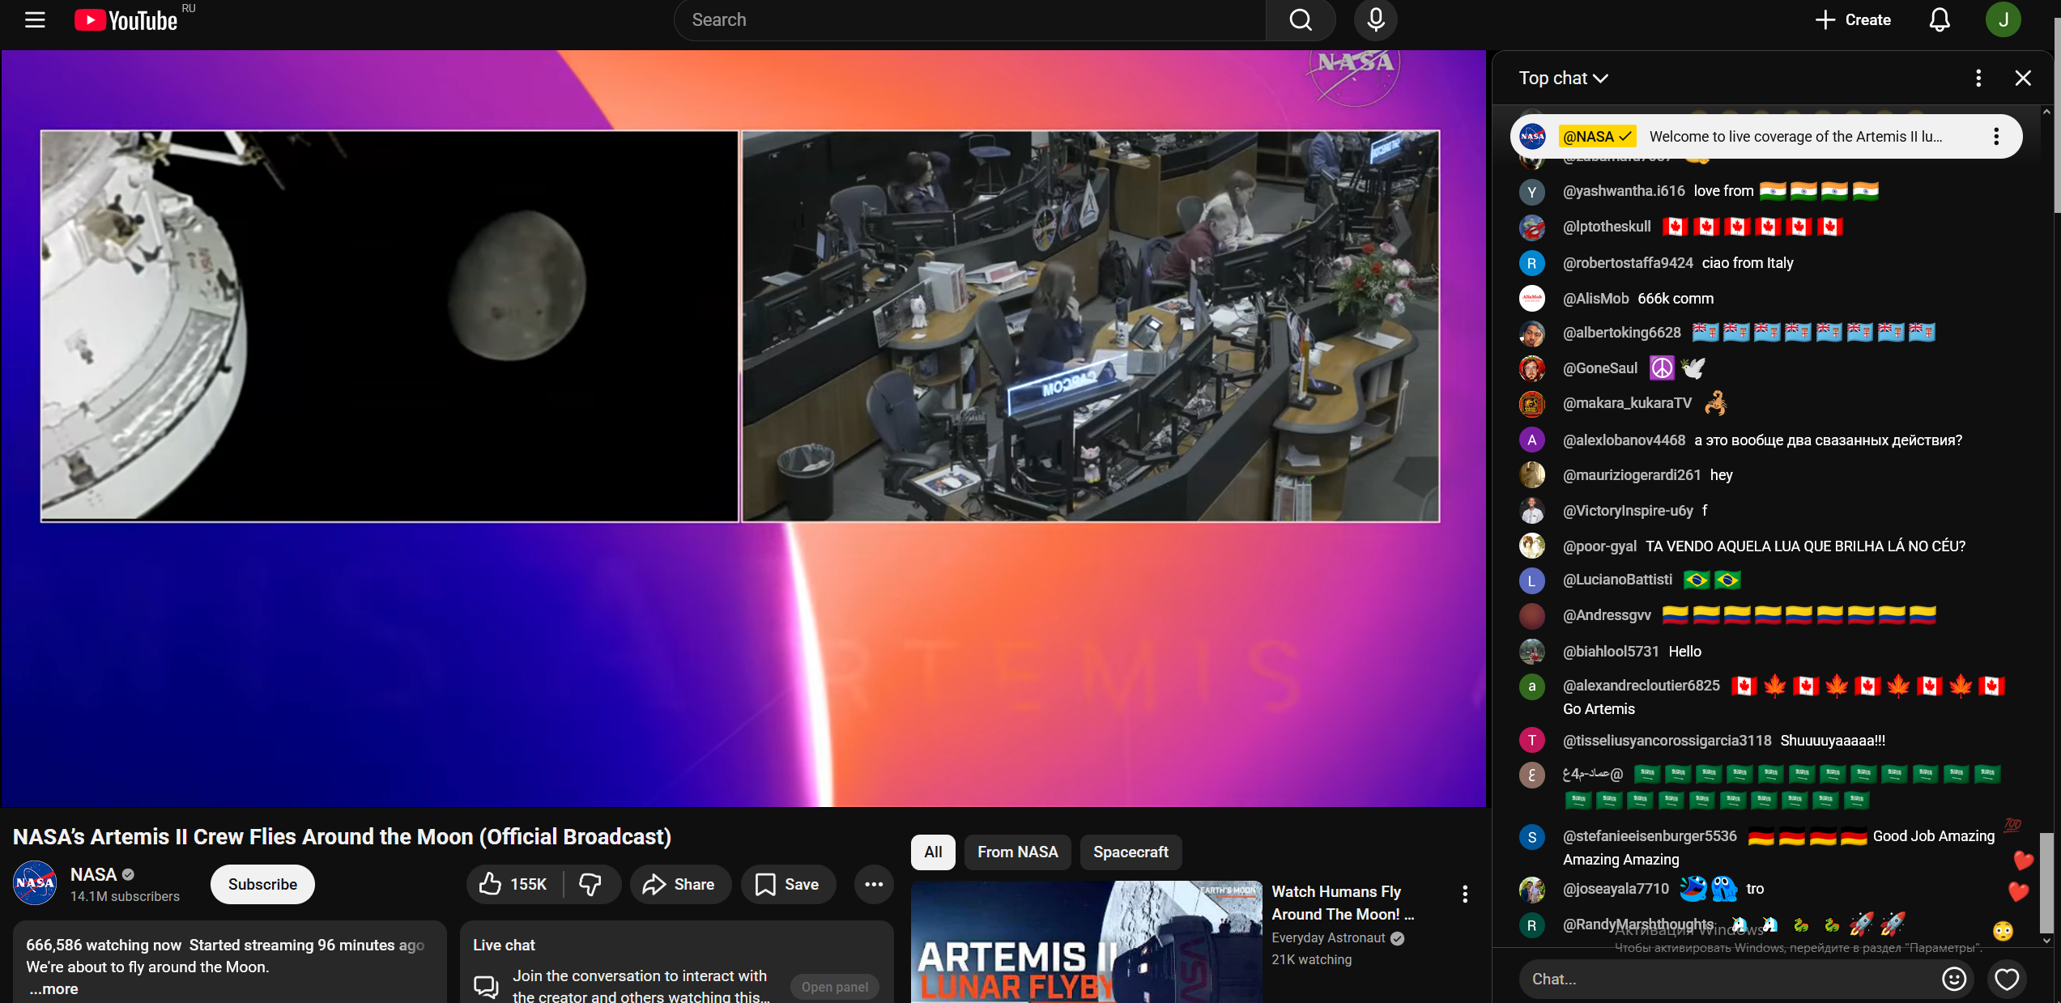Viewport: 2061px width, 1003px height.
Task: Open pinned NASA message options
Action: tap(1996, 137)
